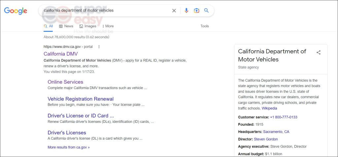Click 'Agency executive: Steve Gordon, Director' text
The width and height of the screenshot is (338, 157).
click(x=272, y=146)
